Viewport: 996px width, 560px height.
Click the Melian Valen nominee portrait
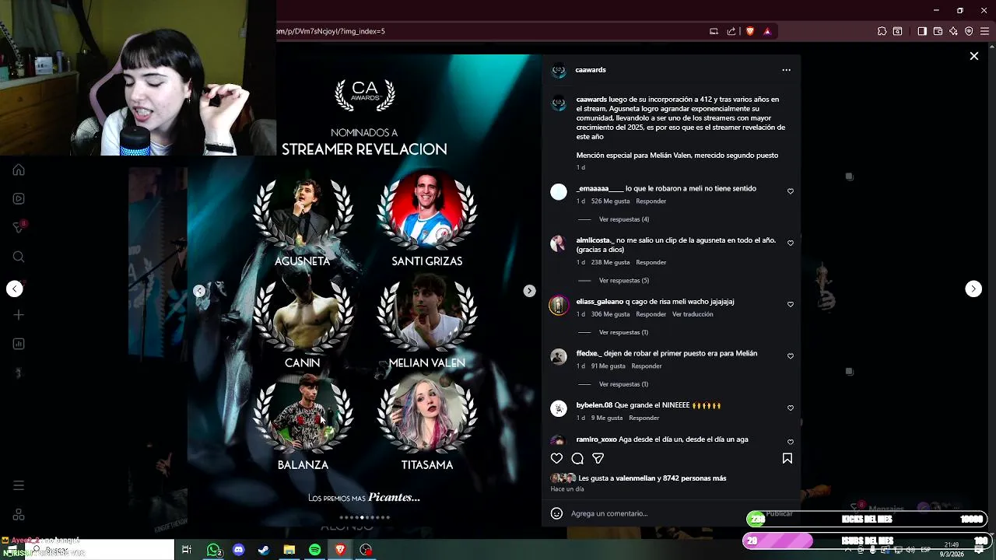[x=427, y=312]
